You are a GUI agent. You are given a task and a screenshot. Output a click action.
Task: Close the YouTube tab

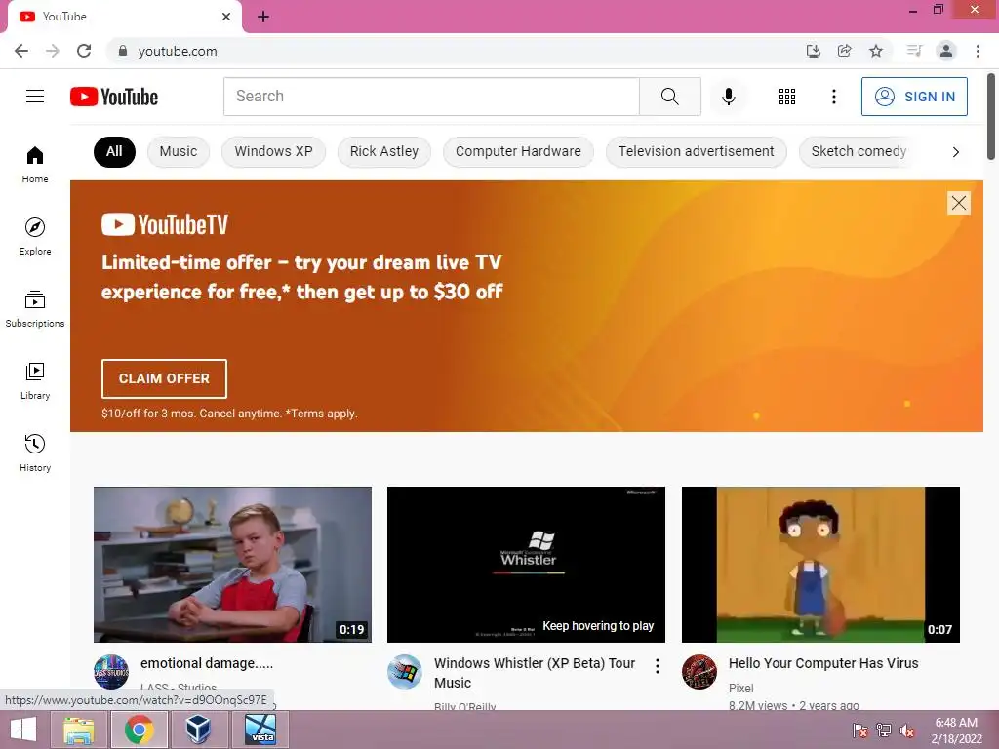(226, 17)
